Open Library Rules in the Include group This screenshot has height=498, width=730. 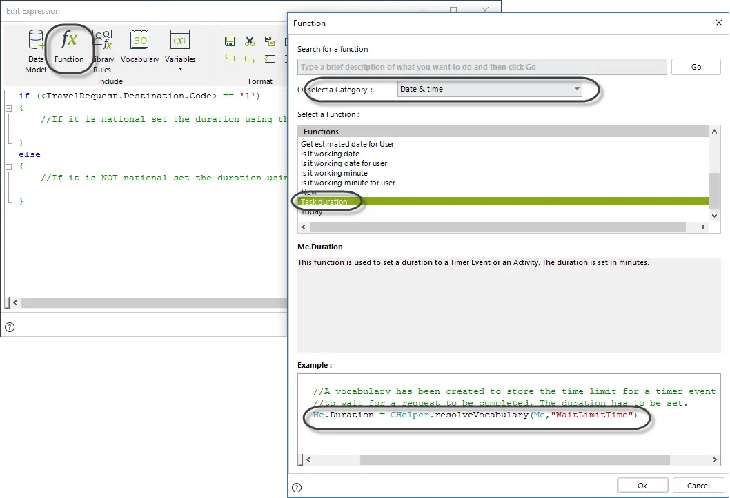pyautogui.click(x=102, y=51)
